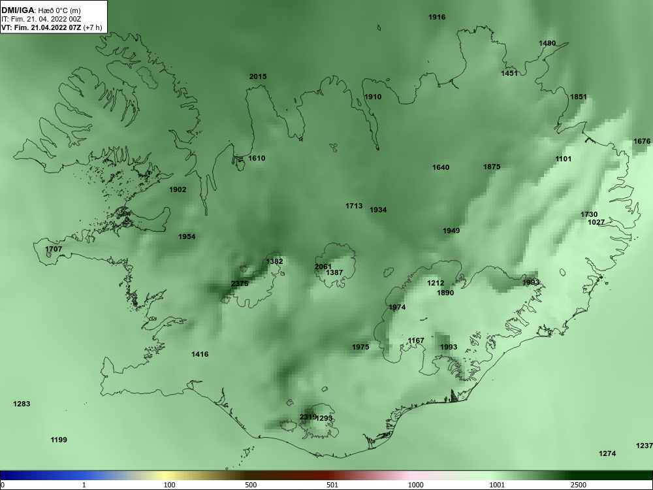This screenshot has width=653, height=490.
Task: Pick the map value 1167
Action: [x=416, y=340]
